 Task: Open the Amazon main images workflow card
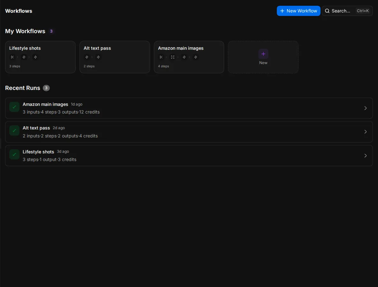[x=189, y=57]
